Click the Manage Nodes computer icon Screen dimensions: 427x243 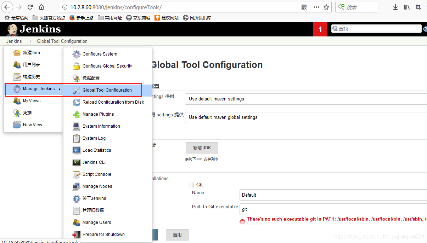coord(77,186)
